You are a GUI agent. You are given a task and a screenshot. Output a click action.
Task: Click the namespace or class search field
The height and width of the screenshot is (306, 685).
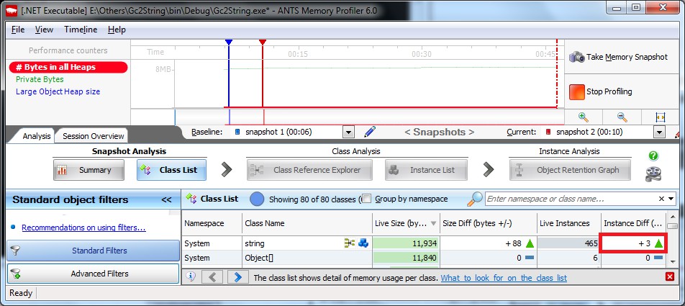click(x=570, y=199)
